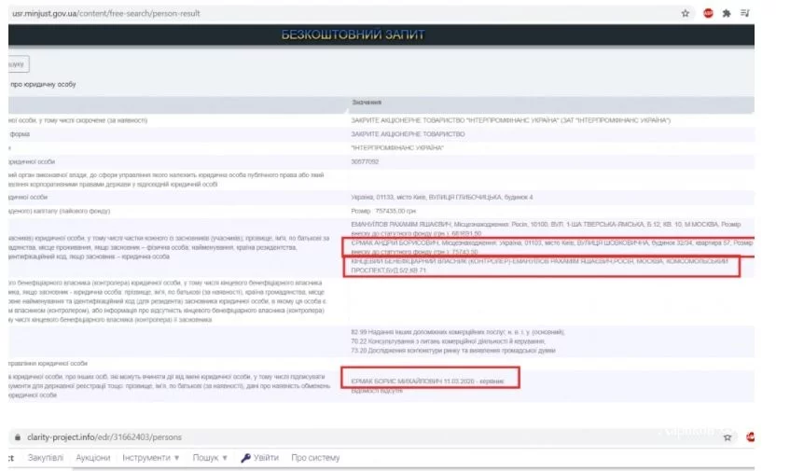The width and height of the screenshot is (790, 471).
Task: Open the Extensions puzzle-piece icon
Action: pos(726,14)
